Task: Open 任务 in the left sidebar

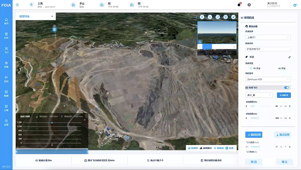Action: coord(6,36)
